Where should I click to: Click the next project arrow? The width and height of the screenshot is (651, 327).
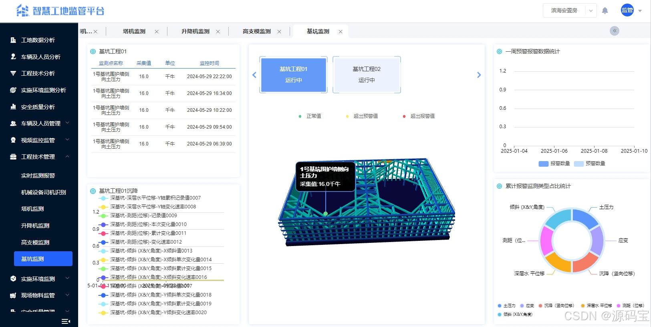coord(479,75)
